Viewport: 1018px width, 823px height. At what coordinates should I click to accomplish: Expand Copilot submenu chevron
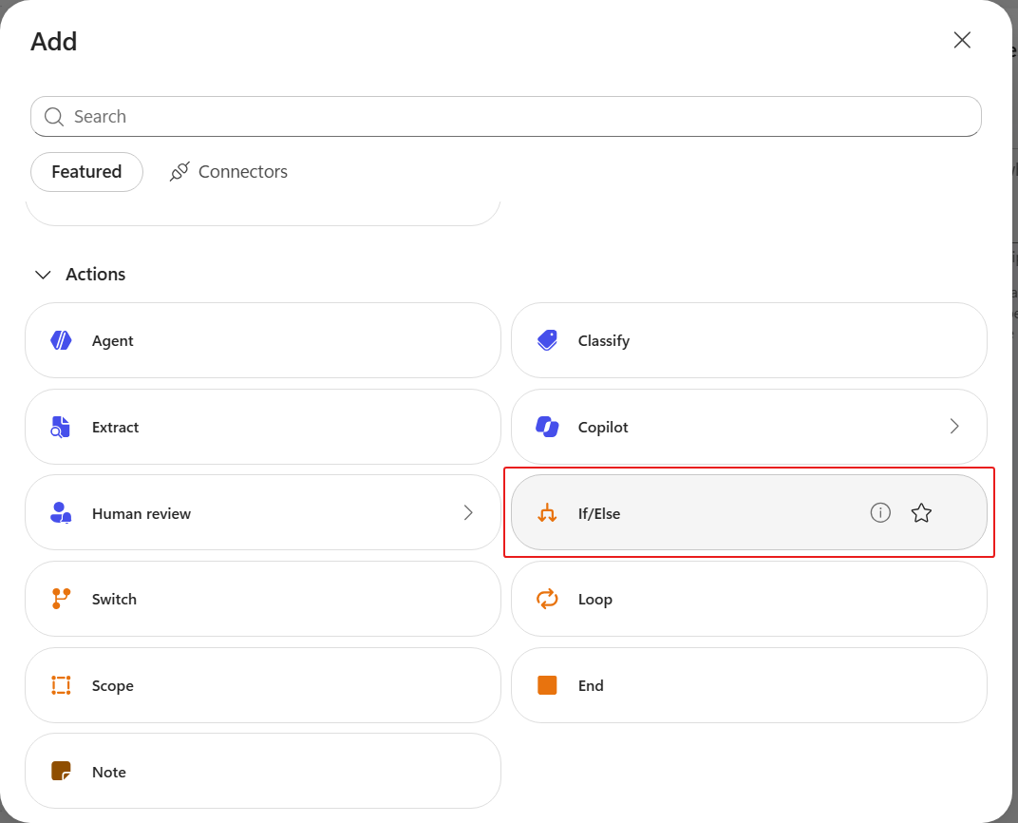tap(954, 426)
